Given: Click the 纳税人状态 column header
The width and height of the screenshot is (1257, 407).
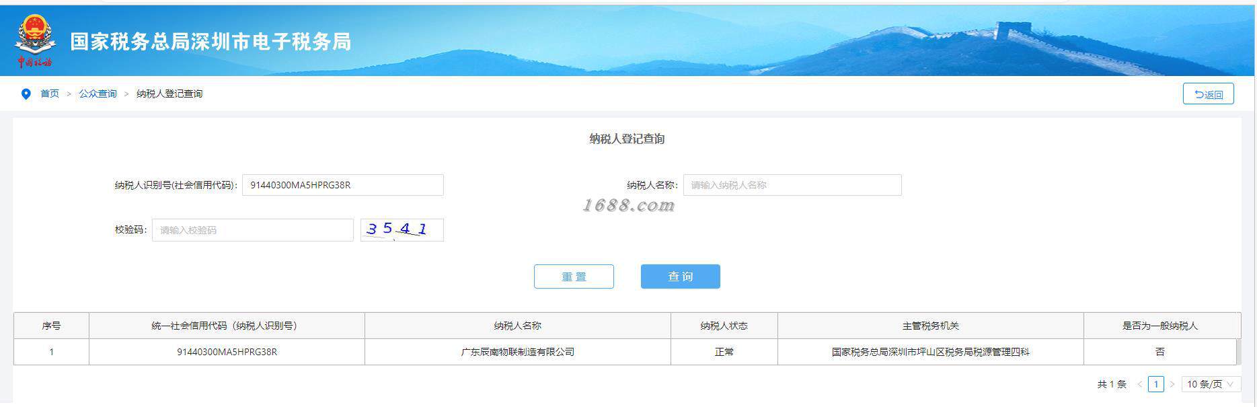Looking at the screenshot, I should 724,326.
